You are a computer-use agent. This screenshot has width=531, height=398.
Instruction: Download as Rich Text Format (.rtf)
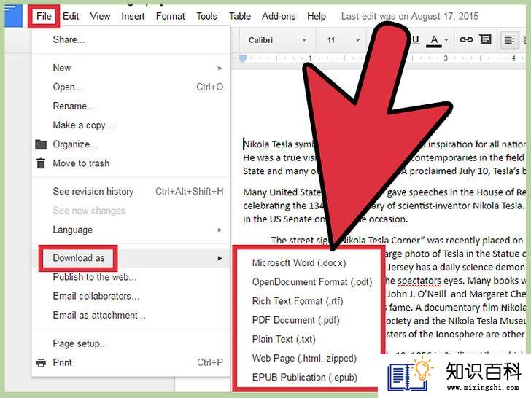coord(298,301)
